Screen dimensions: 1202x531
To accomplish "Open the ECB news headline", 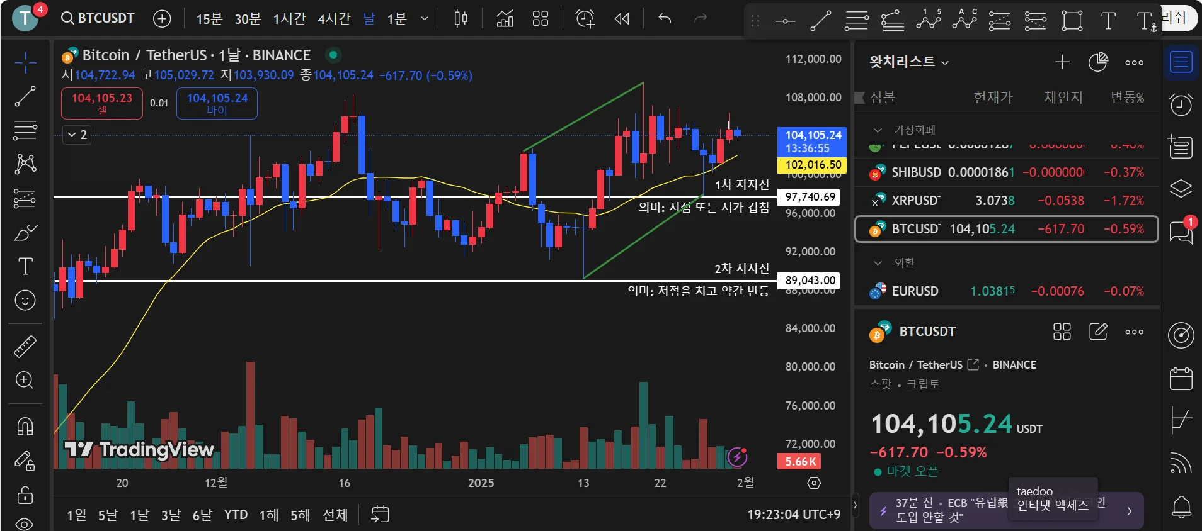I will [1007, 510].
